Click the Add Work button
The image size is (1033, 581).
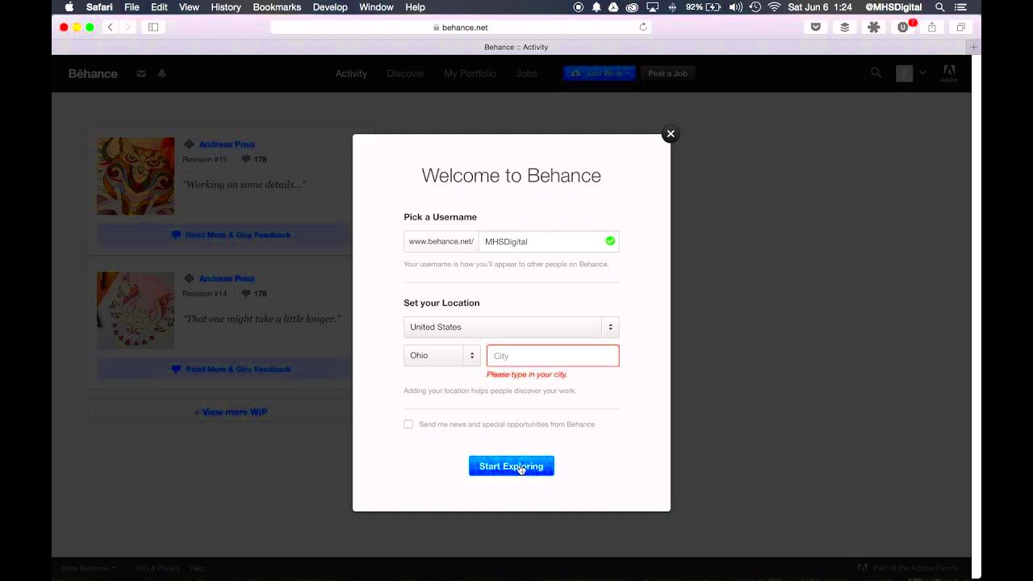599,73
